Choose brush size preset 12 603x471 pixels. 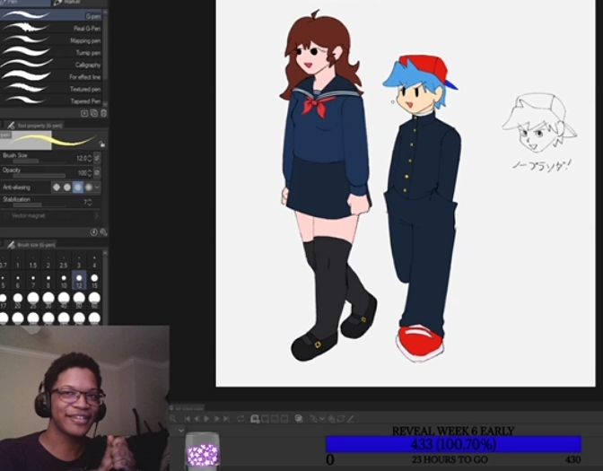pyautogui.click(x=79, y=280)
